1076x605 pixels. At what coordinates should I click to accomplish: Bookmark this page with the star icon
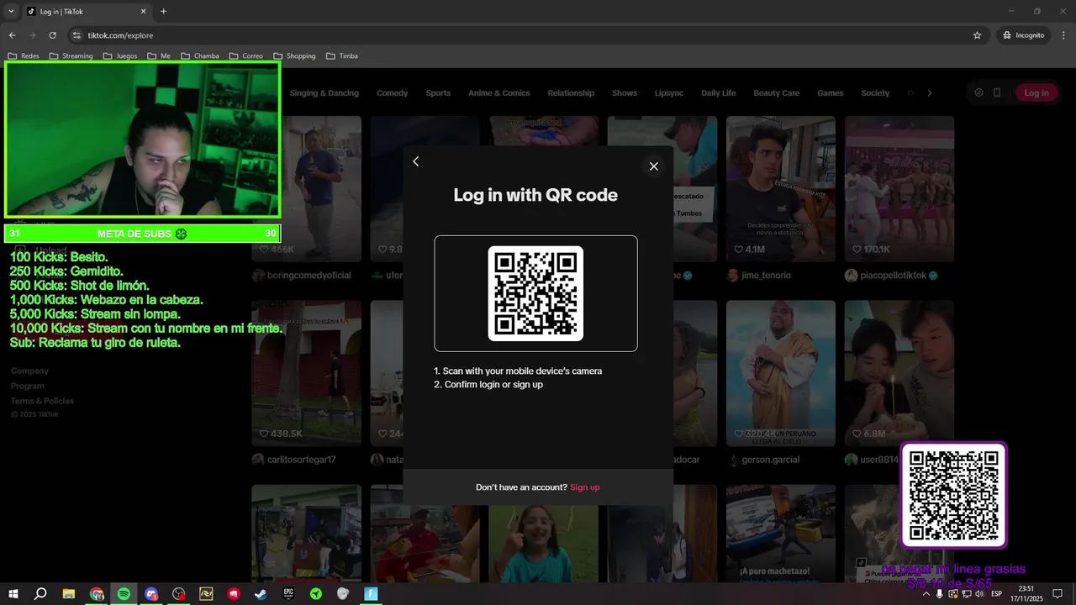coord(977,35)
